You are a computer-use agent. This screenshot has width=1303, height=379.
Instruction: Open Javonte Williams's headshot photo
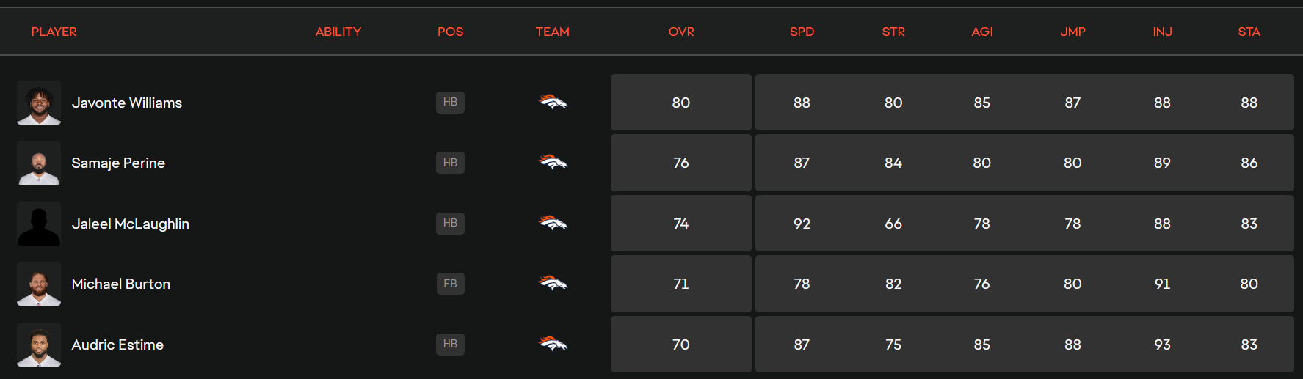[39, 103]
